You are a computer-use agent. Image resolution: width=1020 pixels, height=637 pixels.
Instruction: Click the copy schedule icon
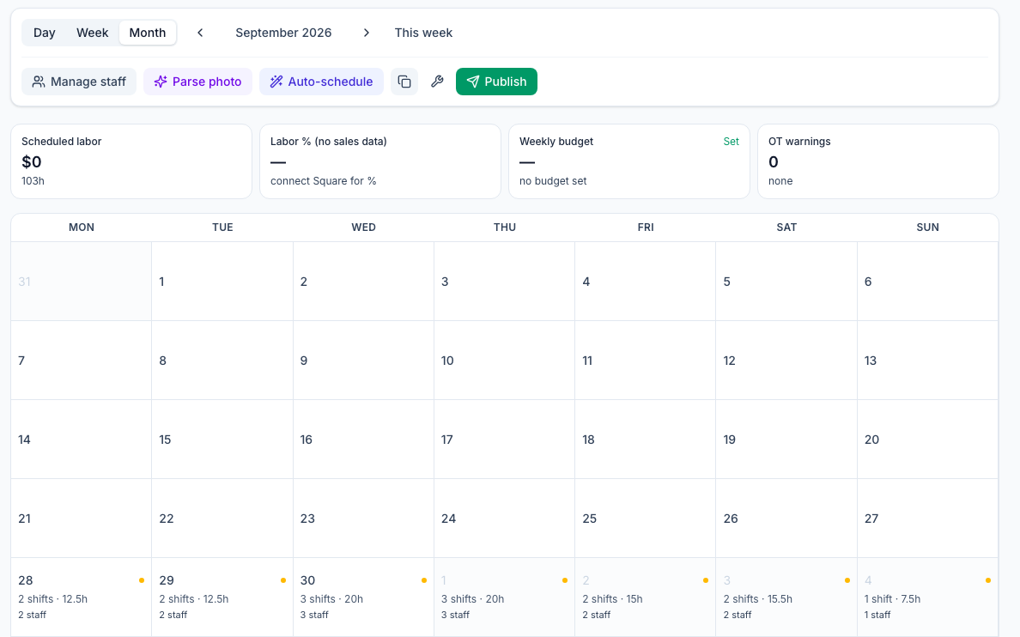404,82
